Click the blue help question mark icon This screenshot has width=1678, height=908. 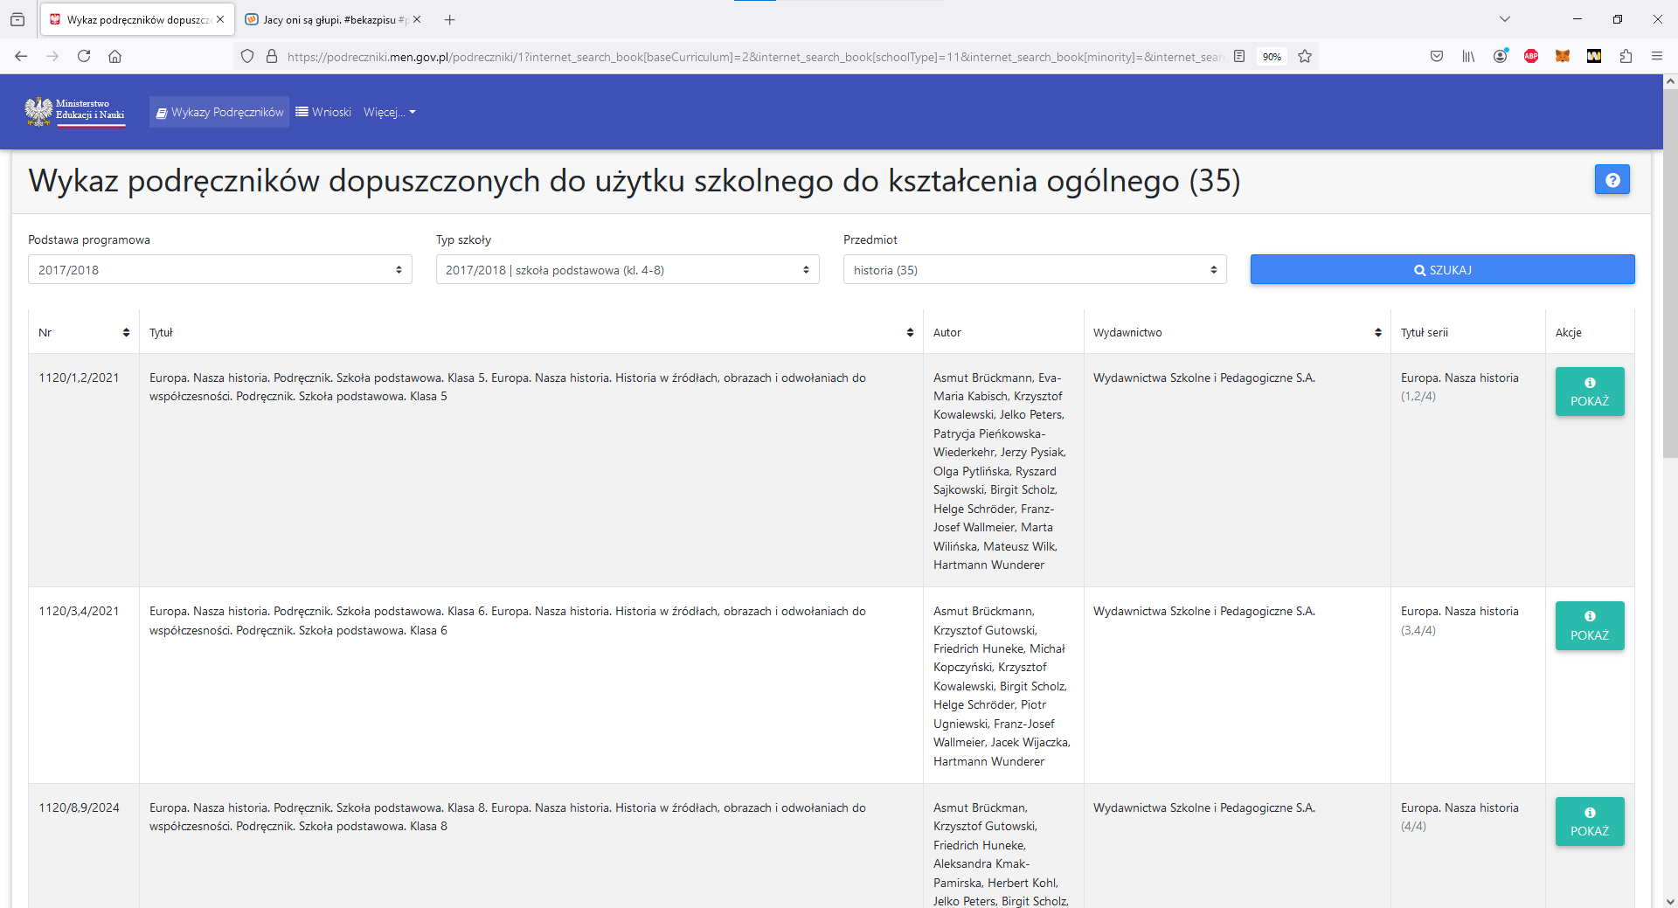pyautogui.click(x=1612, y=180)
